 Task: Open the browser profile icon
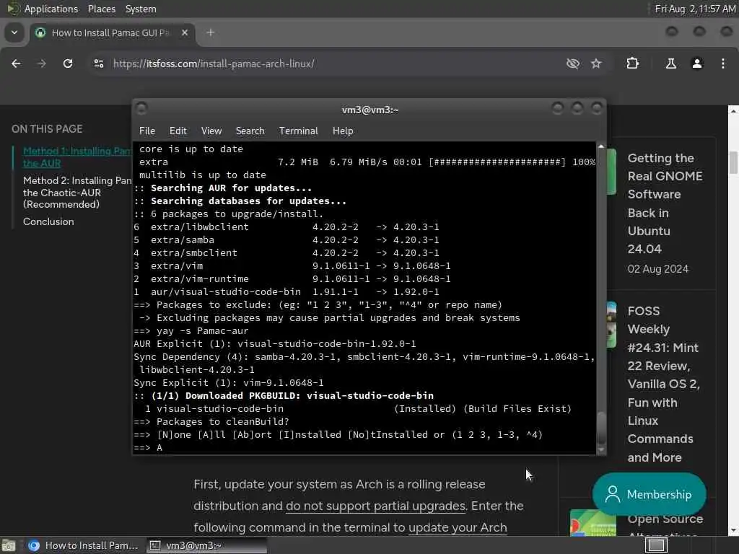697,63
